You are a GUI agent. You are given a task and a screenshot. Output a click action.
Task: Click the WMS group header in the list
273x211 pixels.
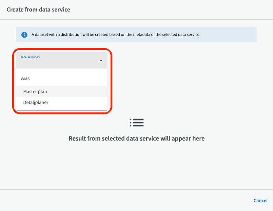coord(25,79)
